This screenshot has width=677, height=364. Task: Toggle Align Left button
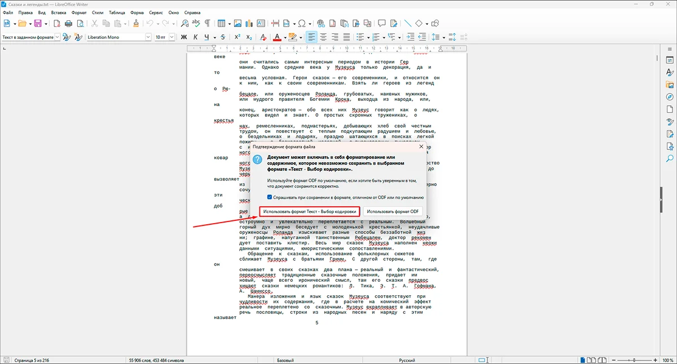[311, 37]
